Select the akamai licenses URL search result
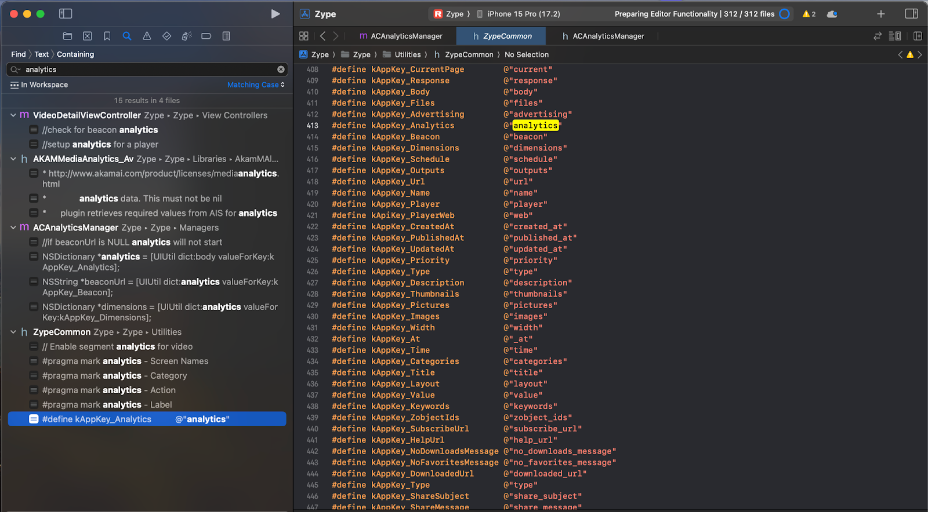This screenshot has height=512, width=928. (x=147, y=178)
